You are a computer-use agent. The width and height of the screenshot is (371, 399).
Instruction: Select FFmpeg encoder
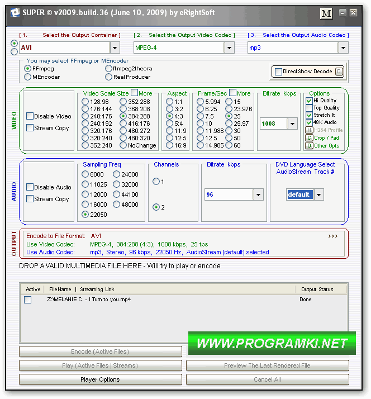tap(27, 69)
